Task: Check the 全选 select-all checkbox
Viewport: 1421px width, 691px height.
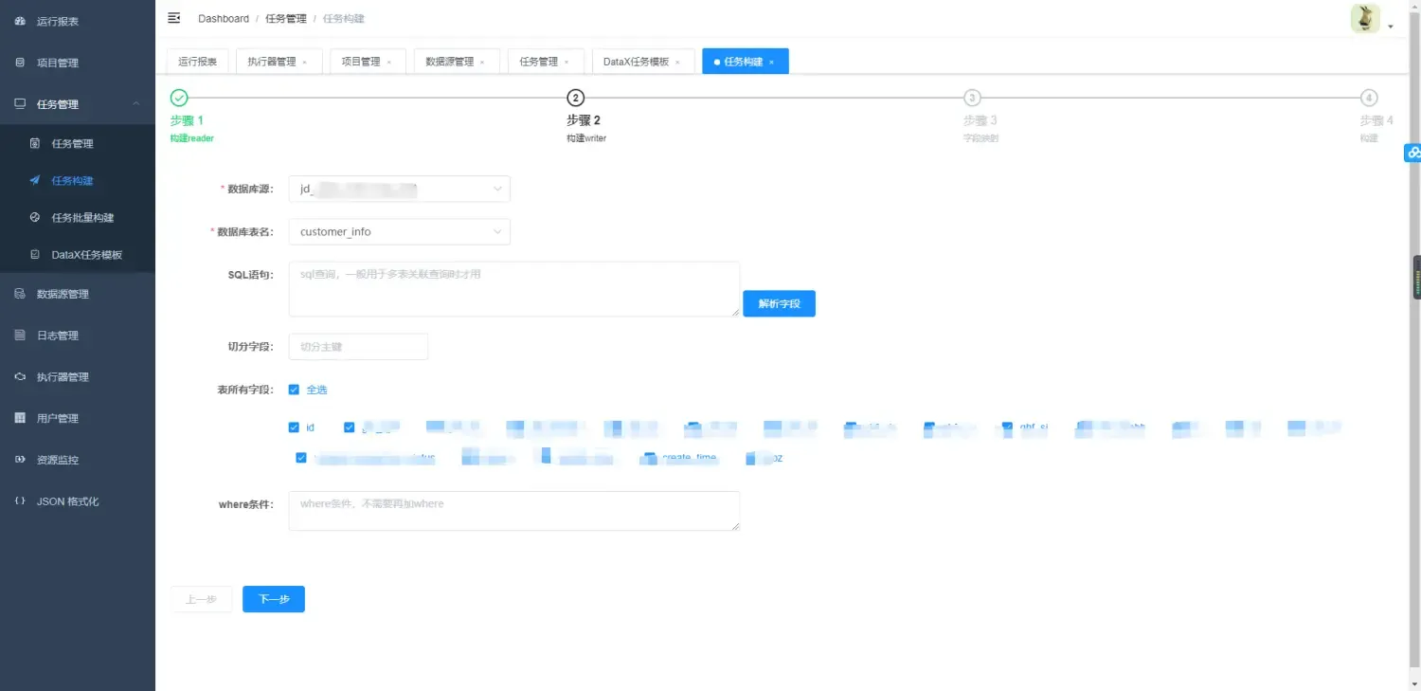Action: pyautogui.click(x=294, y=389)
